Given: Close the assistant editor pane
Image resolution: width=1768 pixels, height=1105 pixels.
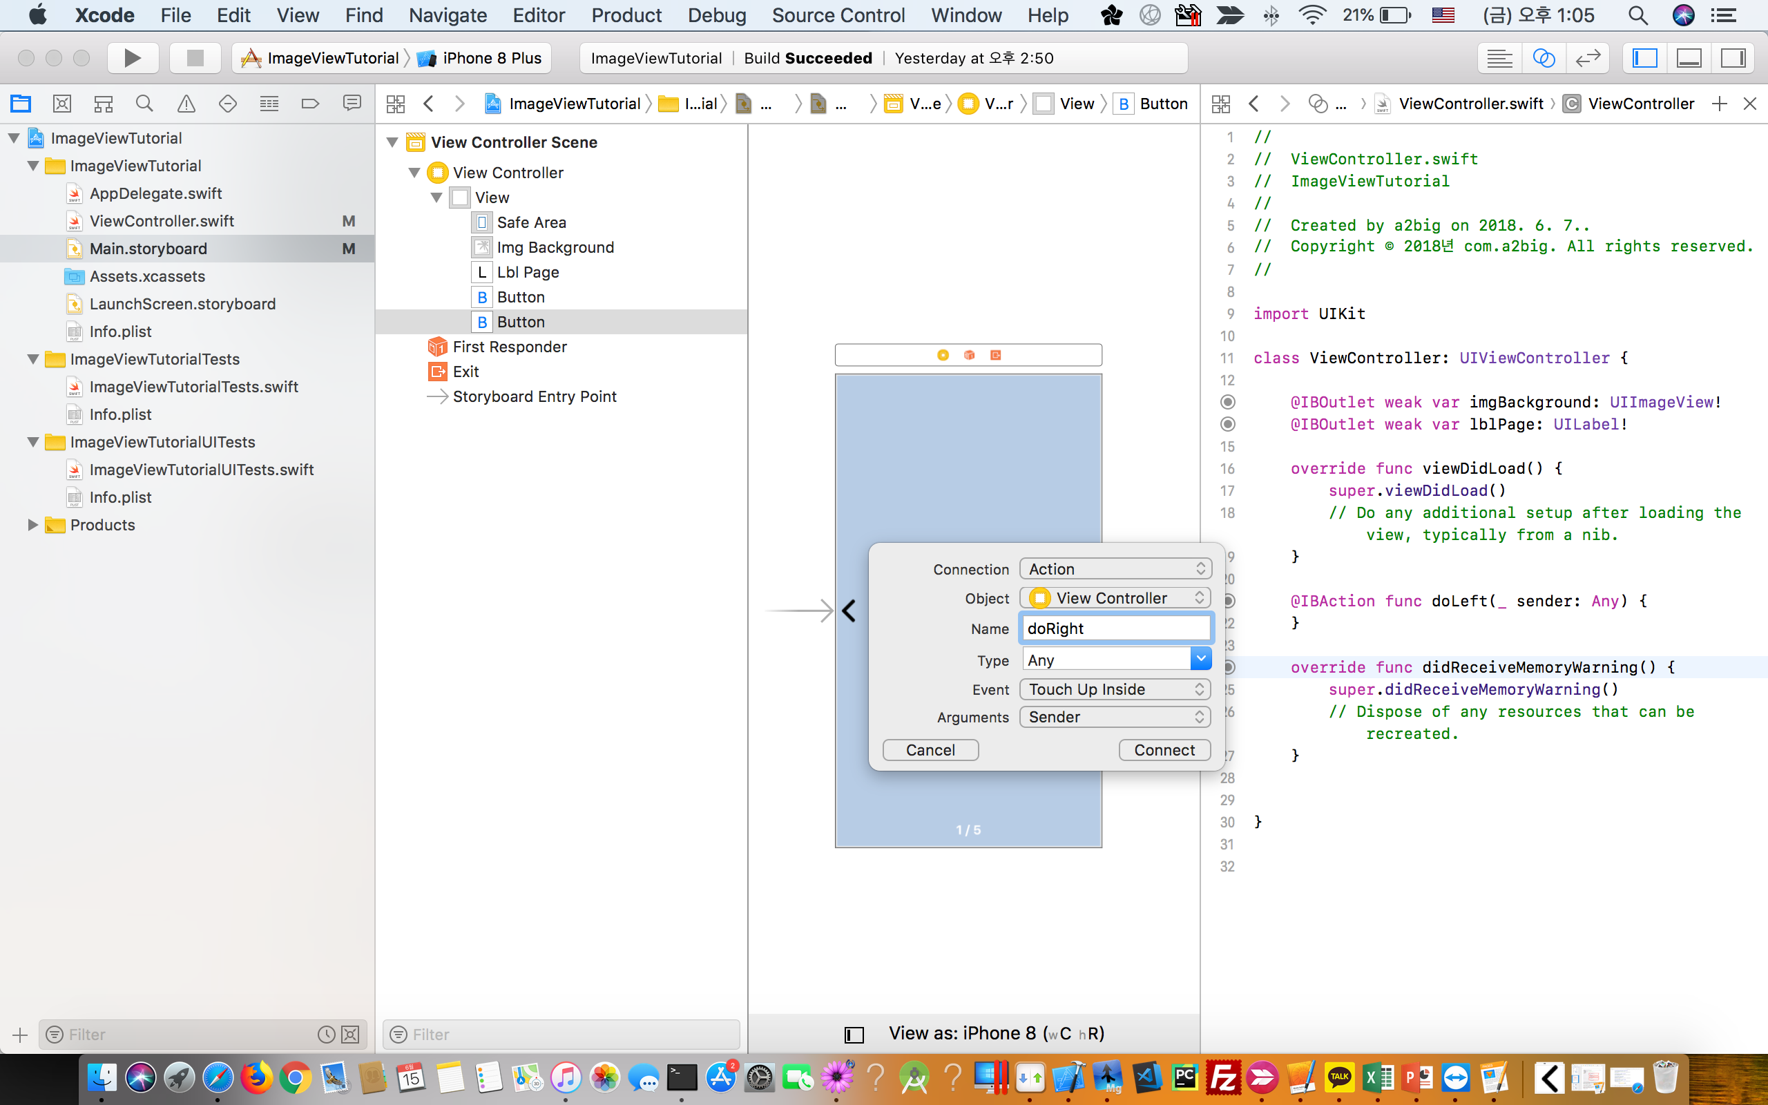Looking at the screenshot, I should click(x=1750, y=104).
